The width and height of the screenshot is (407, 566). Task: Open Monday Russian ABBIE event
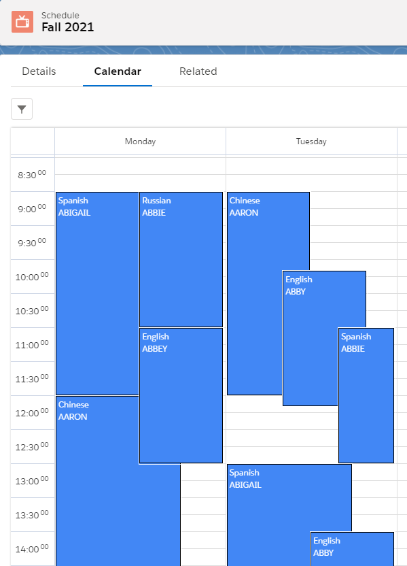pyautogui.click(x=181, y=259)
